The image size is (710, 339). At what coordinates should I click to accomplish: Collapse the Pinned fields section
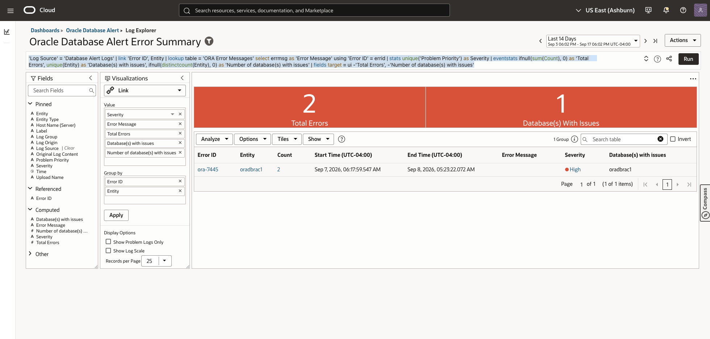pos(30,104)
